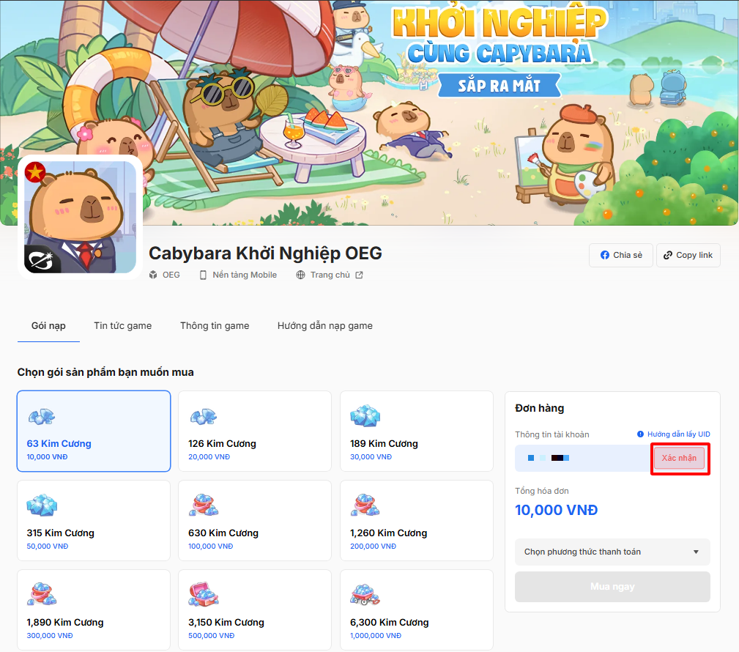This screenshot has height=652, width=739.
Task: Click the diamond icon on 63 Kim Cương card
Action: [42, 416]
